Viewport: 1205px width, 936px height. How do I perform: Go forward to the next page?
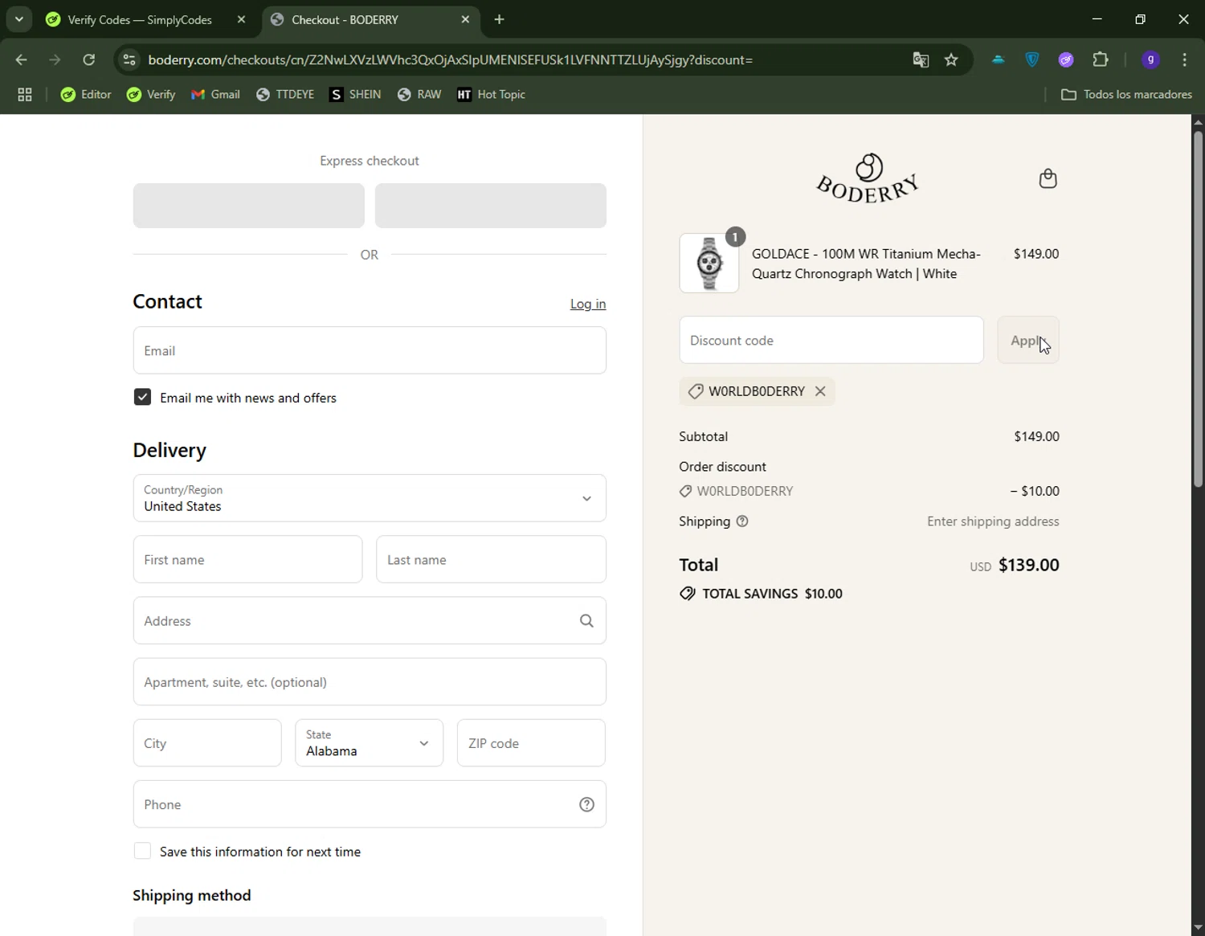coord(55,59)
